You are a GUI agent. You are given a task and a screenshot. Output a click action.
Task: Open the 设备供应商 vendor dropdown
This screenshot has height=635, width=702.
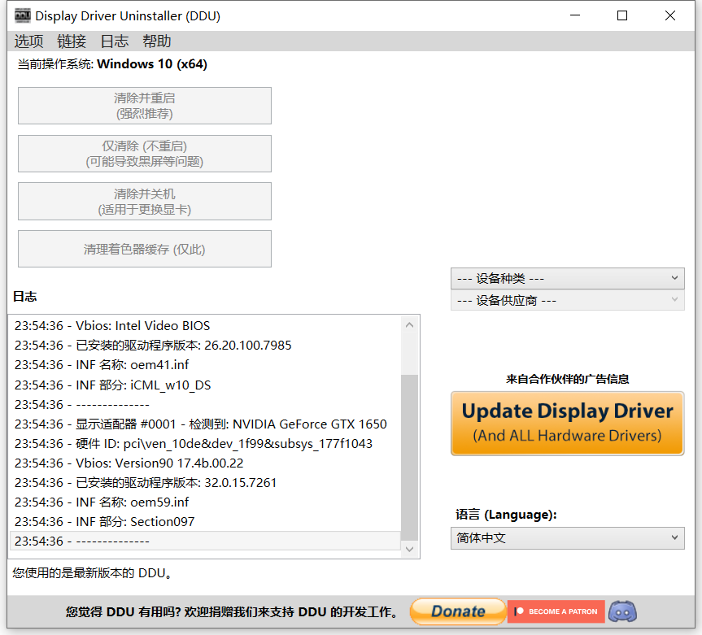(567, 301)
